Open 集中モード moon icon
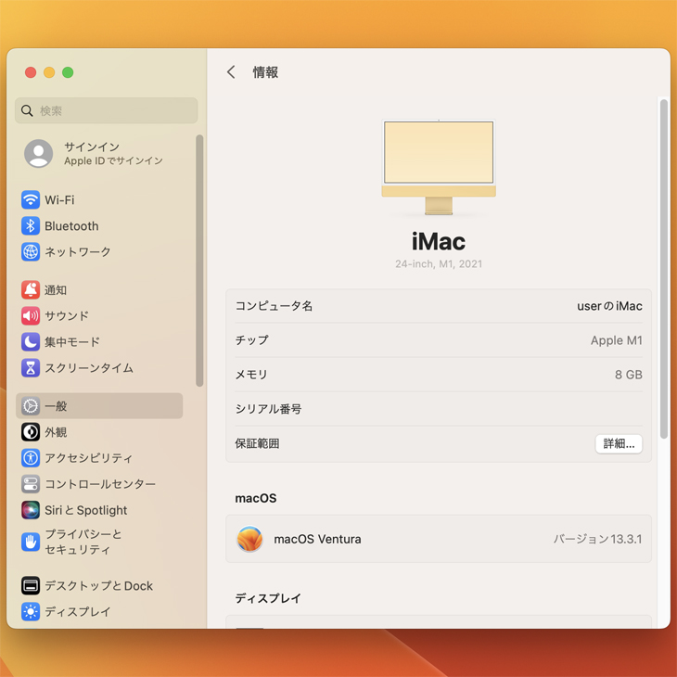This screenshot has height=677, width=677. [x=31, y=342]
